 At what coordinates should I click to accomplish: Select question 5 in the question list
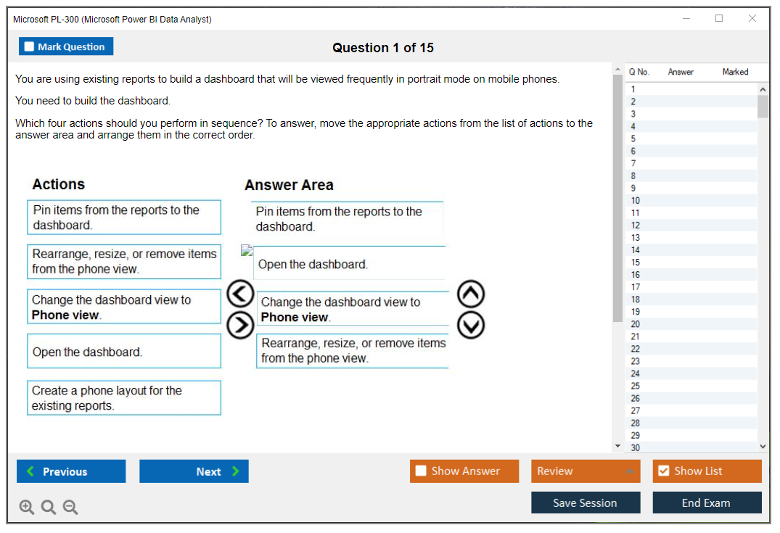pyautogui.click(x=633, y=139)
